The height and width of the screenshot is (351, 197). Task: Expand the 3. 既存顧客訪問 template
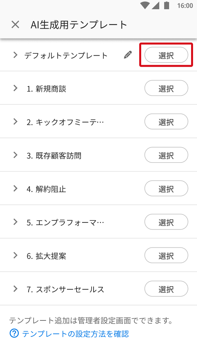pos(15,155)
